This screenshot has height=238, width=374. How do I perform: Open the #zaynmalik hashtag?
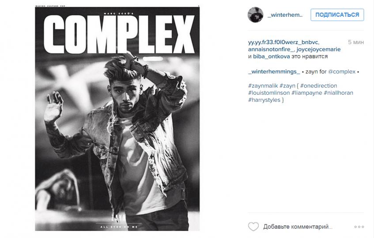[x=263, y=86]
